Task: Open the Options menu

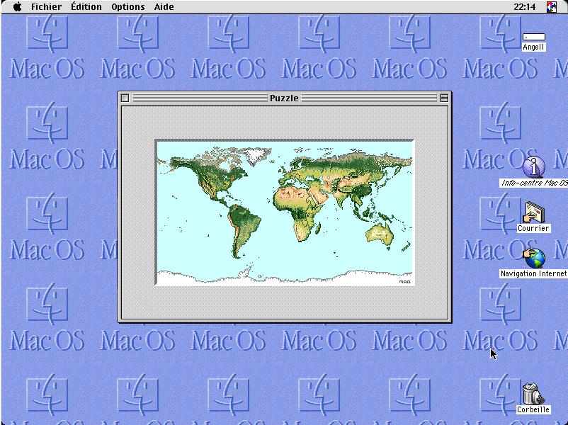Action: tap(128, 6)
